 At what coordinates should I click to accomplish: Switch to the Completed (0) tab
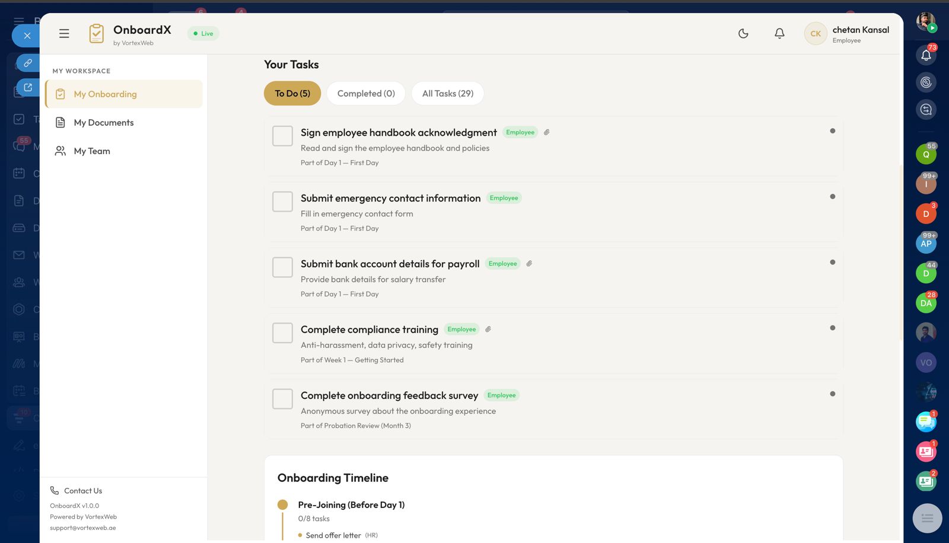pyautogui.click(x=366, y=94)
